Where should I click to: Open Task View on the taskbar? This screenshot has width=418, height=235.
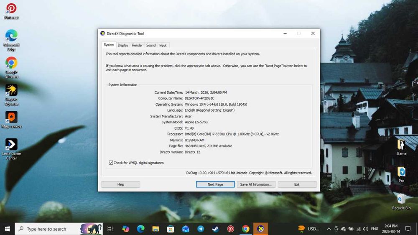tap(110, 229)
